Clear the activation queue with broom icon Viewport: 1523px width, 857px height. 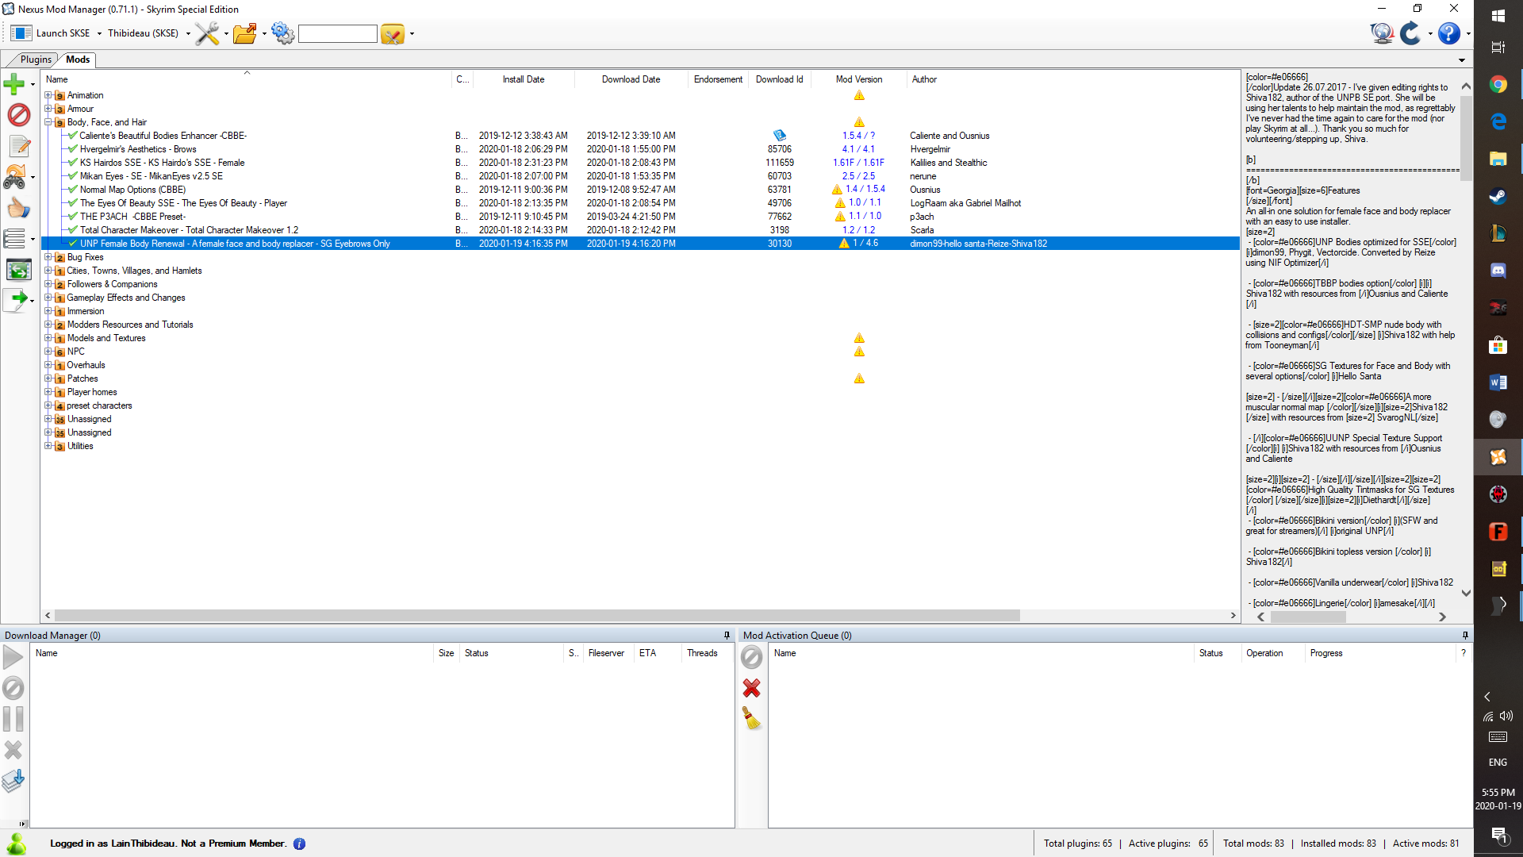click(x=751, y=719)
